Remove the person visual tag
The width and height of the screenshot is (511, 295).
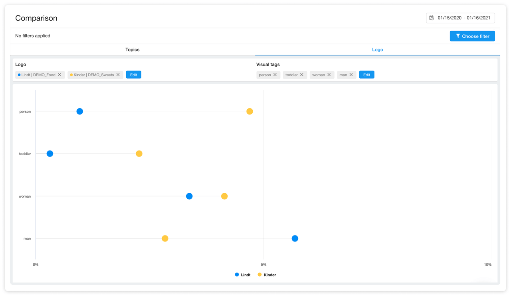pos(275,75)
